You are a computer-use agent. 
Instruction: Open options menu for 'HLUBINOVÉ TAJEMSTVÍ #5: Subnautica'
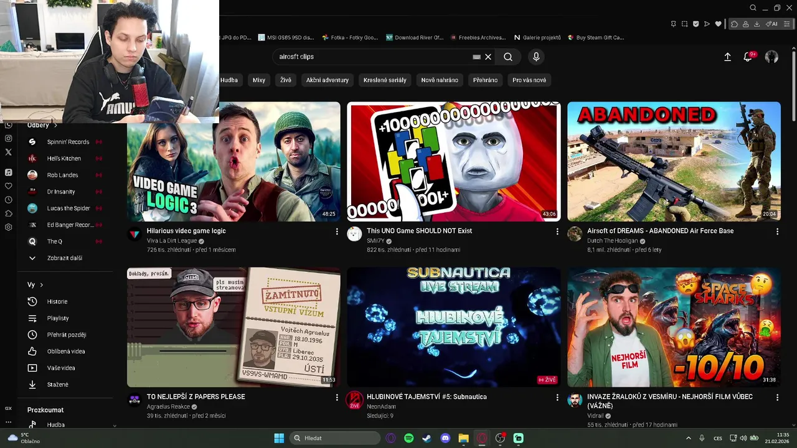click(x=557, y=397)
